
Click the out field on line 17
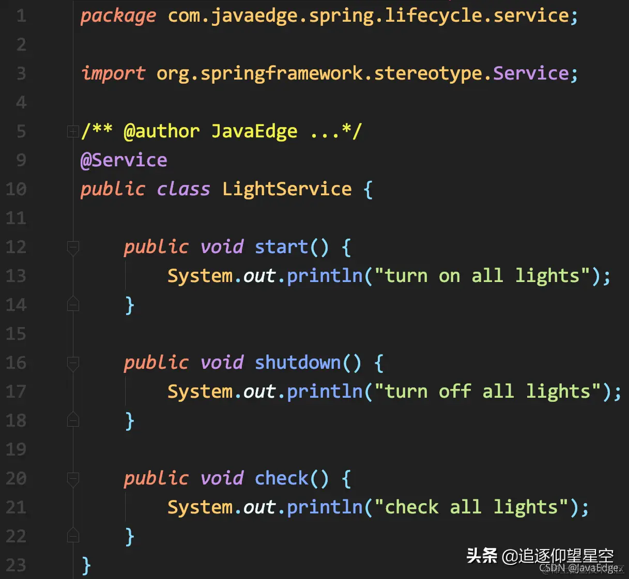[259, 392]
